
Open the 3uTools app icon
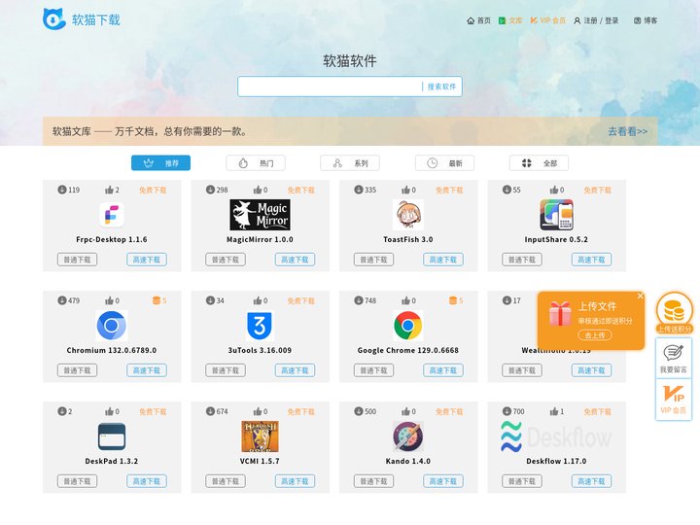[x=260, y=326]
